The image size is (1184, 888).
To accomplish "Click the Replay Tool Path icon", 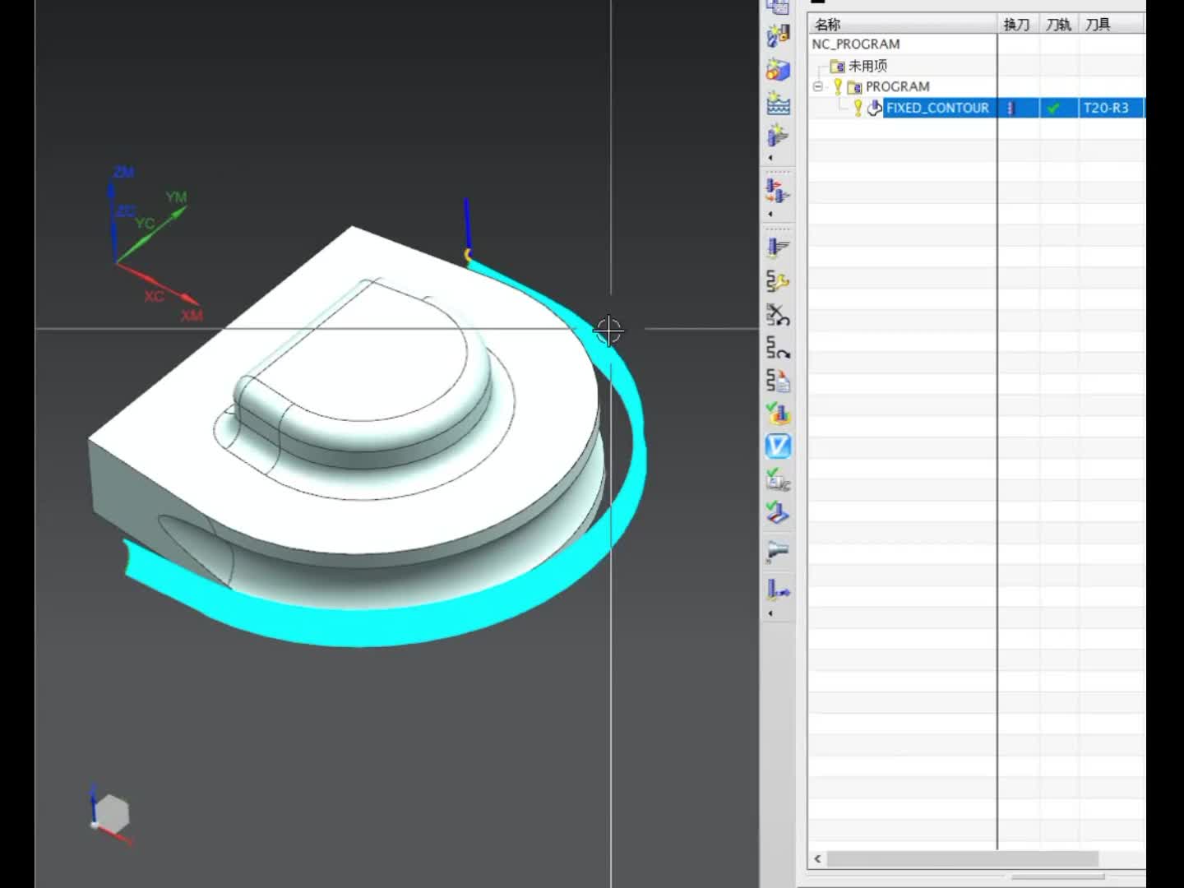I will tap(778, 347).
